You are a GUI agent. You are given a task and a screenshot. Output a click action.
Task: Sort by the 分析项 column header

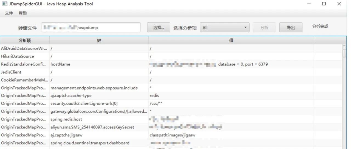coord(25,40)
